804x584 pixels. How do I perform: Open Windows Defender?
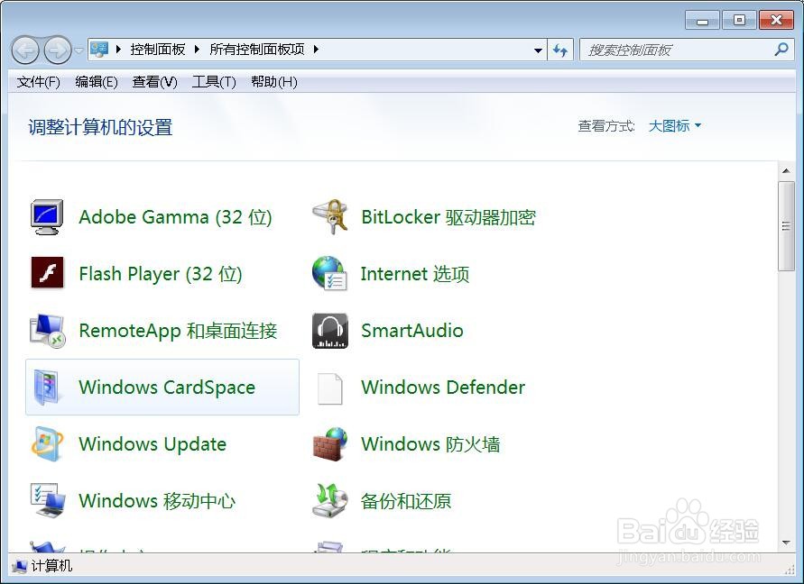click(x=443, y=388)
